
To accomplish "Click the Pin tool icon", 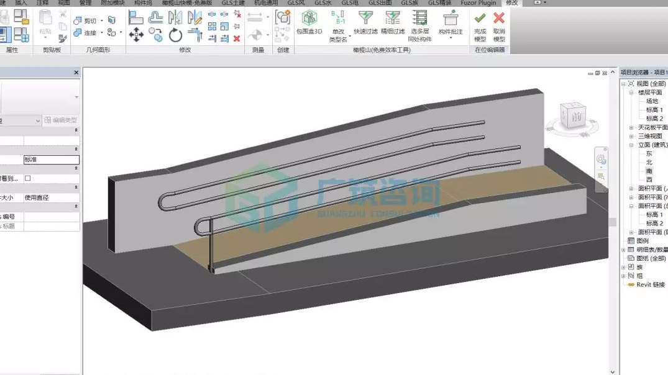I will [x=237, y=27].
